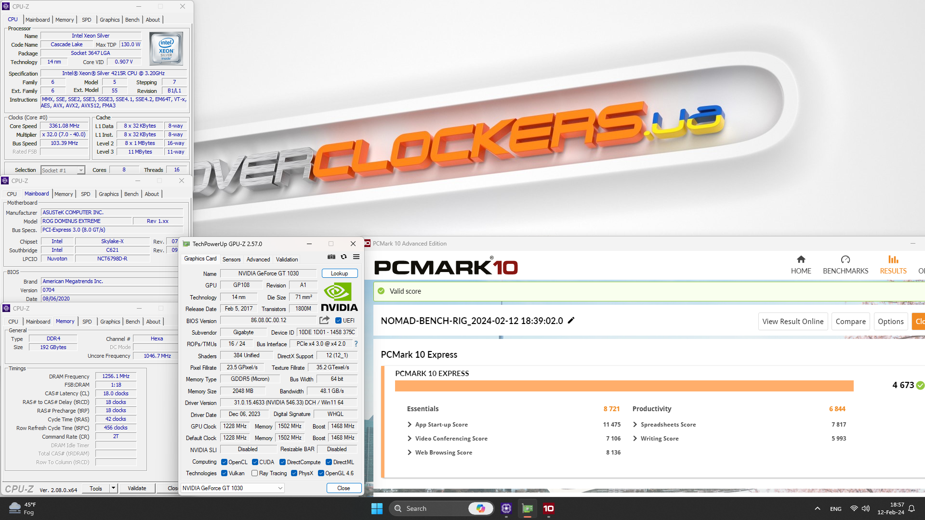Click View Result Online in PCMark 10
The width and height of the screenshot is (925, 520).
tap(793, 322)
